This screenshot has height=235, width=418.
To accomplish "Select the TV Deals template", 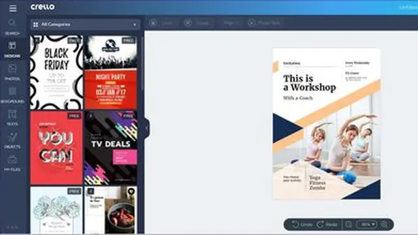I will click(x=110, y=148).
